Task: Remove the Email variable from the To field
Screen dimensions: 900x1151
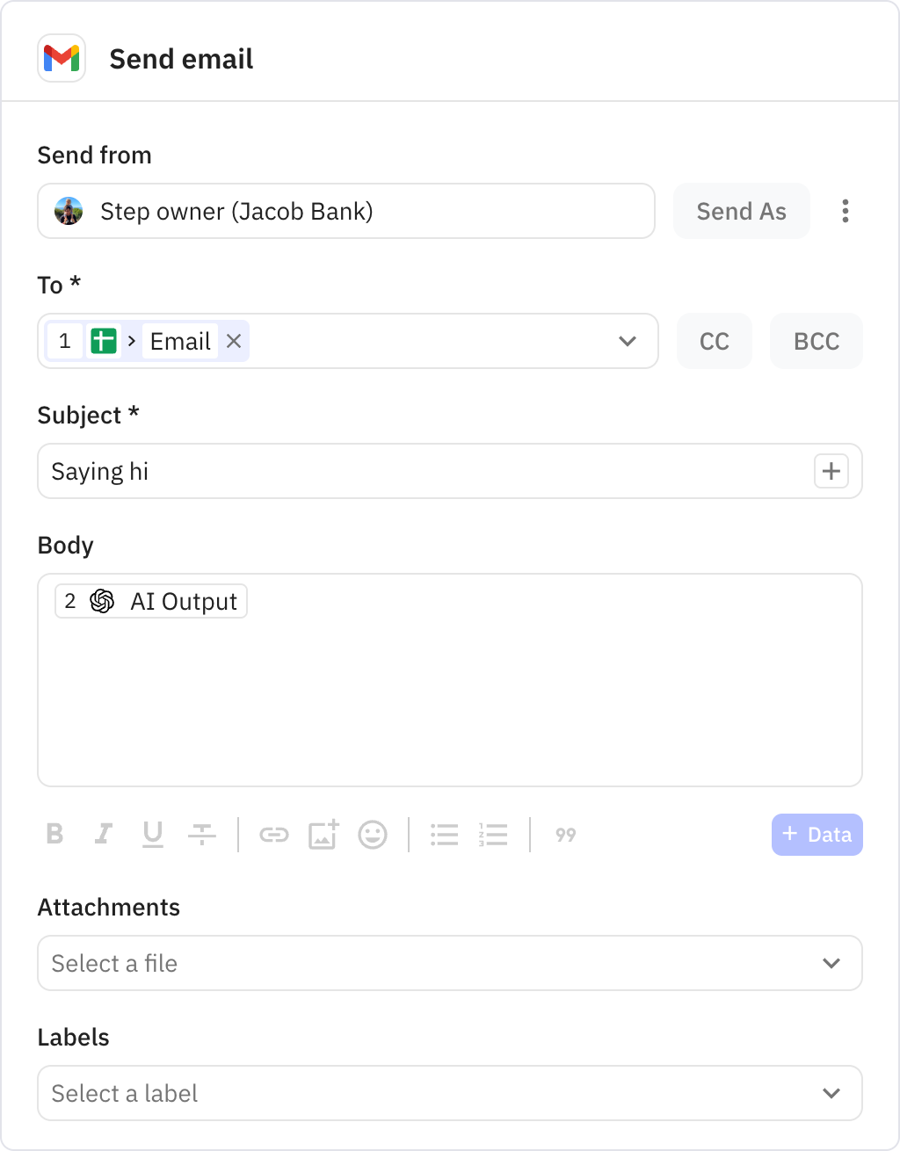Action: pos(233,341)
